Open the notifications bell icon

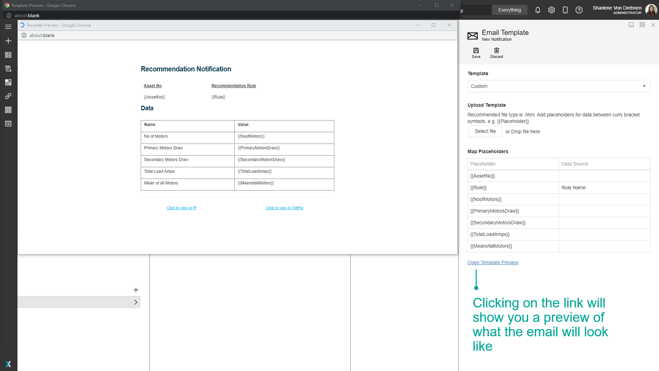point(537,10)
